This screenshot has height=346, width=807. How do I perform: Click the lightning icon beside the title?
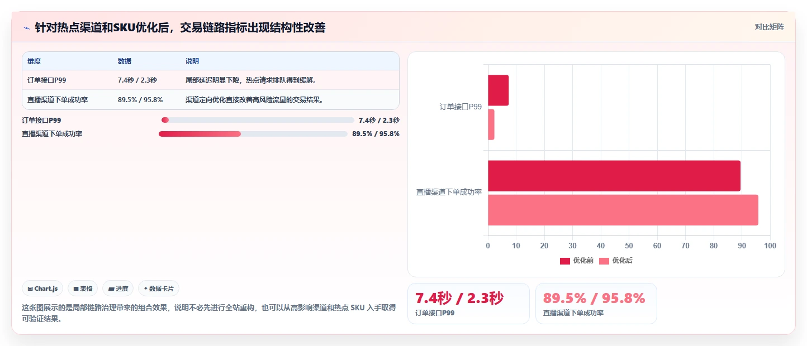(26, 27)
